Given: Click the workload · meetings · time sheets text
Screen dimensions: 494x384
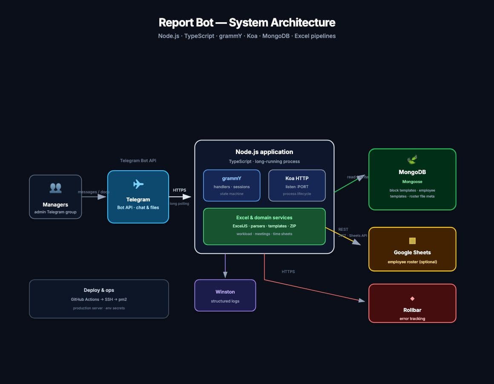Looking at the screenshot, I should tap(264, 234).
